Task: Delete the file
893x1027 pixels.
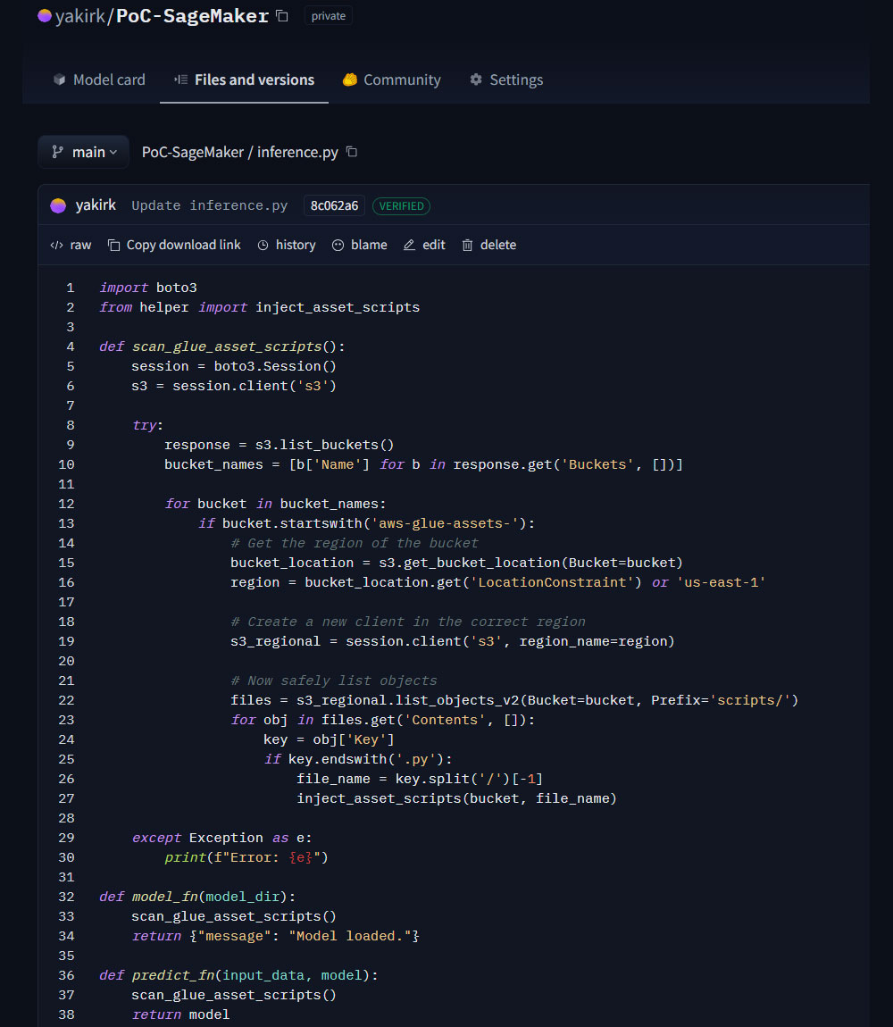Action: [489, 245]
